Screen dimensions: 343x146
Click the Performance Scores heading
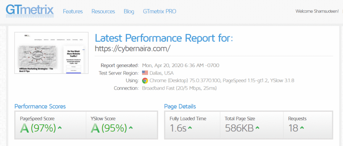pyautogui.click(x=40, y=106)
